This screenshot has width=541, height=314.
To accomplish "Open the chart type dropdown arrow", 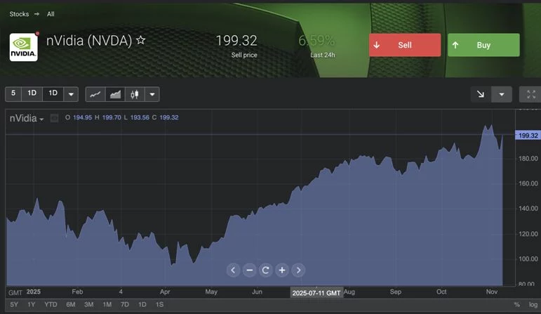I will [x=152, y=94].
